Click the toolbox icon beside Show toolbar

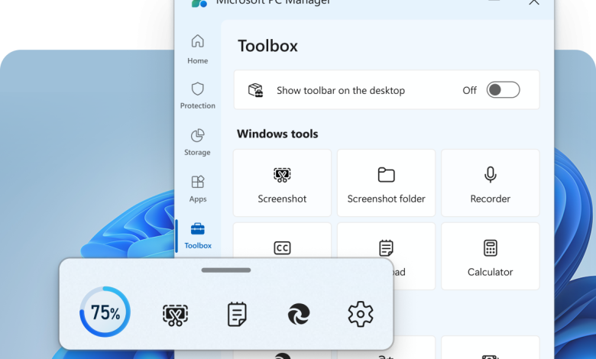256,90
